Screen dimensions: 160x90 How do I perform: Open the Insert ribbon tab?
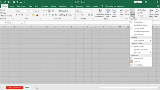(x=12, y=6)
